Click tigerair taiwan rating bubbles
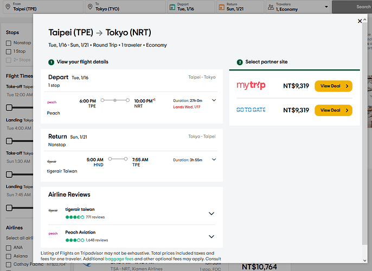The height and width of the screenshot is (271, 372). click(x=75, y=217)
